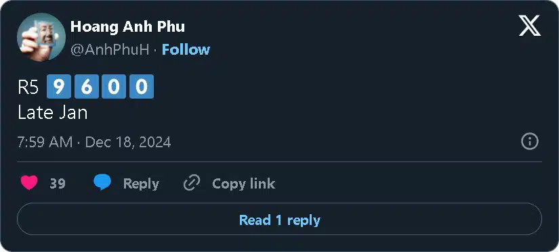Click the last keycap 0 emoji
559x252 pixels.
click(142, 86)
